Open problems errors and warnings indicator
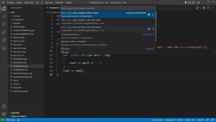Viewport: 216px width, 122px height. (11, 120)
